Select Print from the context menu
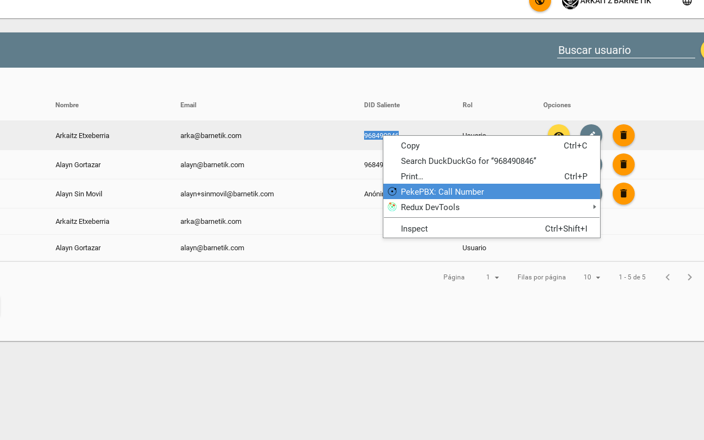Viewport: 704px width, 440px height. point(411,177)
